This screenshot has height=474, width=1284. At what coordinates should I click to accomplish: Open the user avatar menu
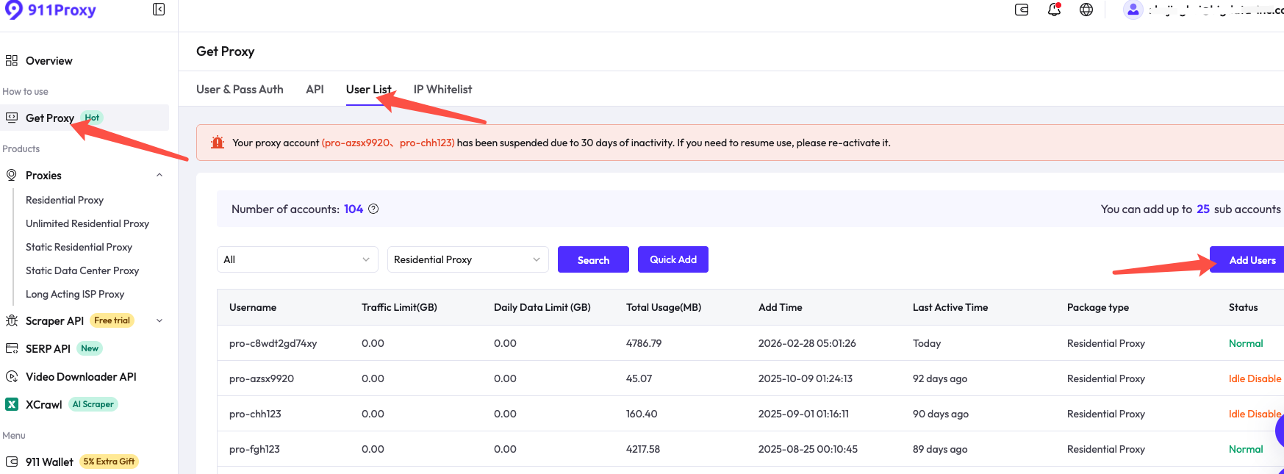(x=1133, y=10)
